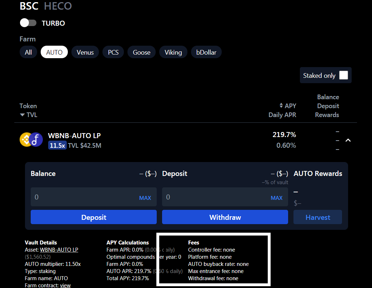Click the Controller fee: none line
The width and height of the screenshot is (372, 288).
[x=212, y=250]
